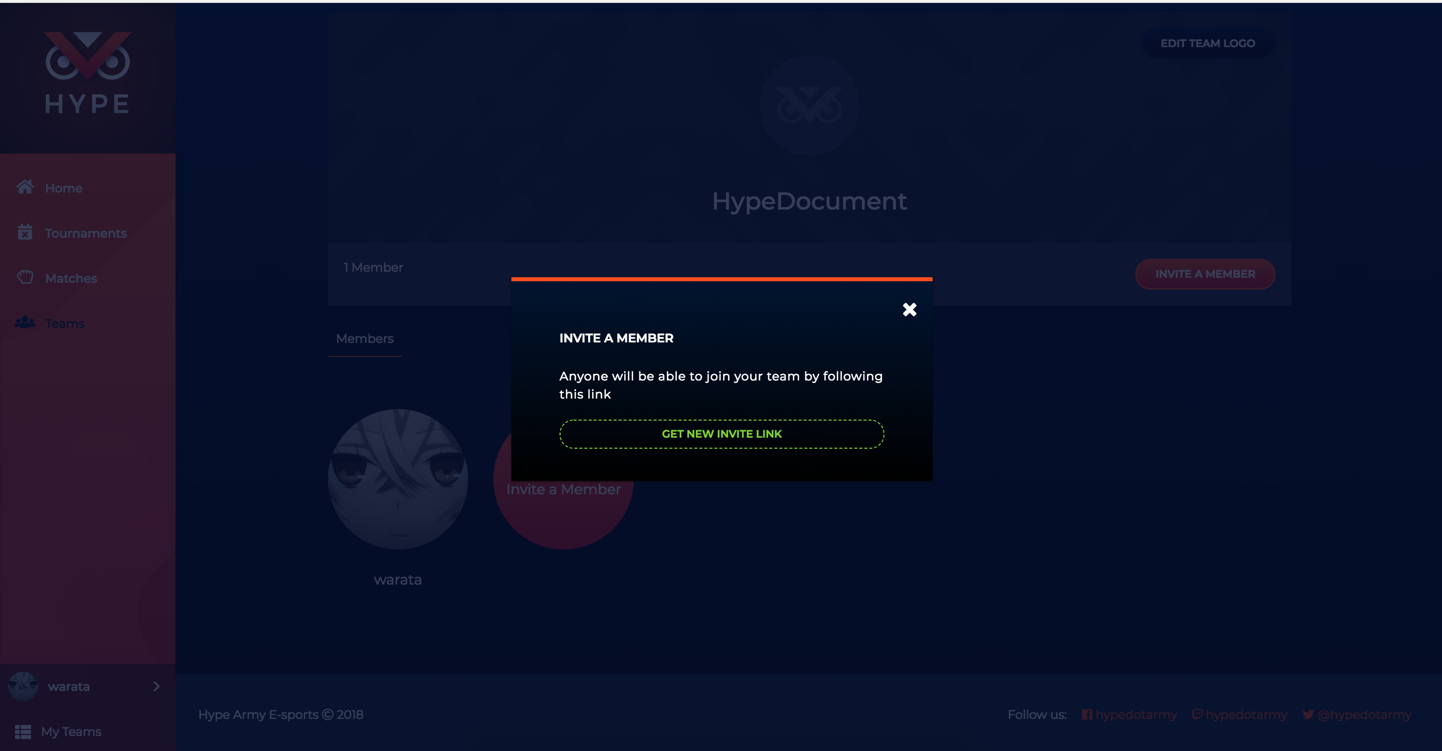
Task: Click the Tournaments calendar icon
Action: tap(25, 232)
